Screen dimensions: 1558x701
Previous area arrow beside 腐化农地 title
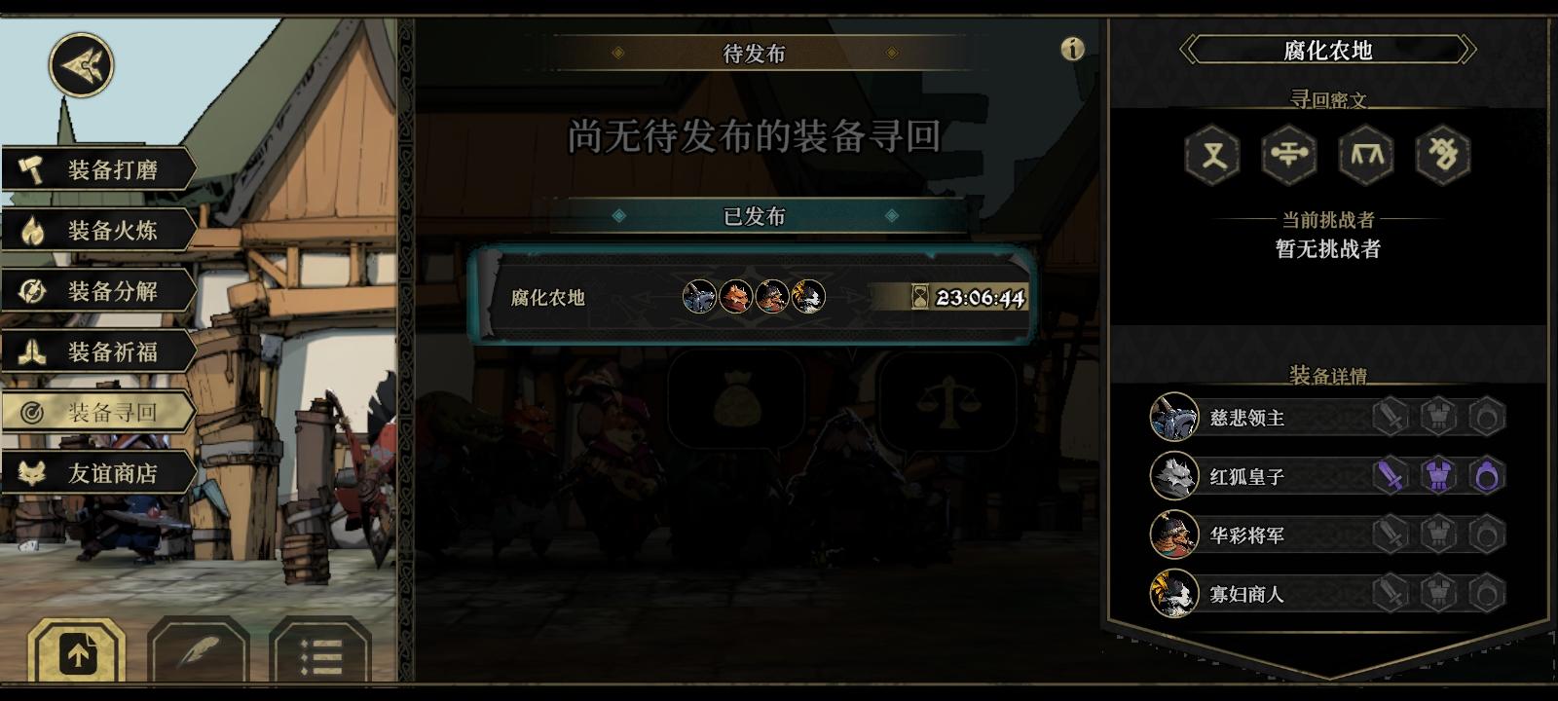(1188, 50)
